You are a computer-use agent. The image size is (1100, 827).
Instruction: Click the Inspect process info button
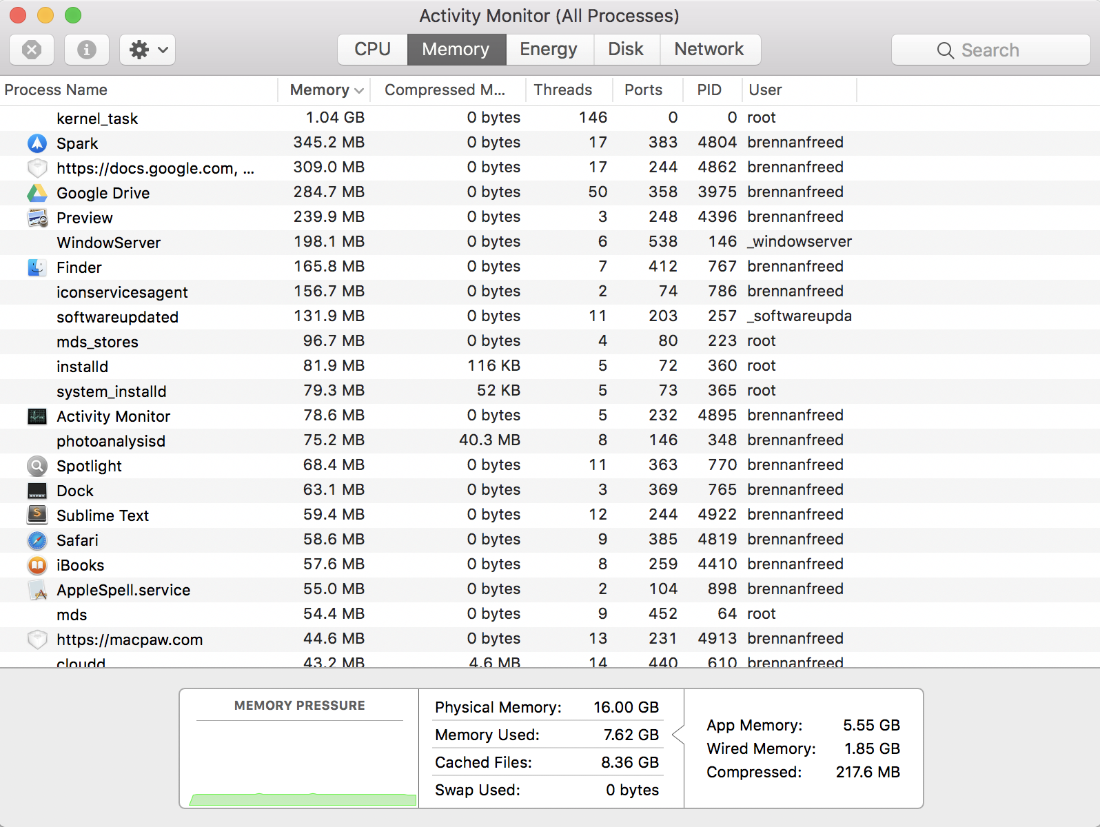coord(87,50)
